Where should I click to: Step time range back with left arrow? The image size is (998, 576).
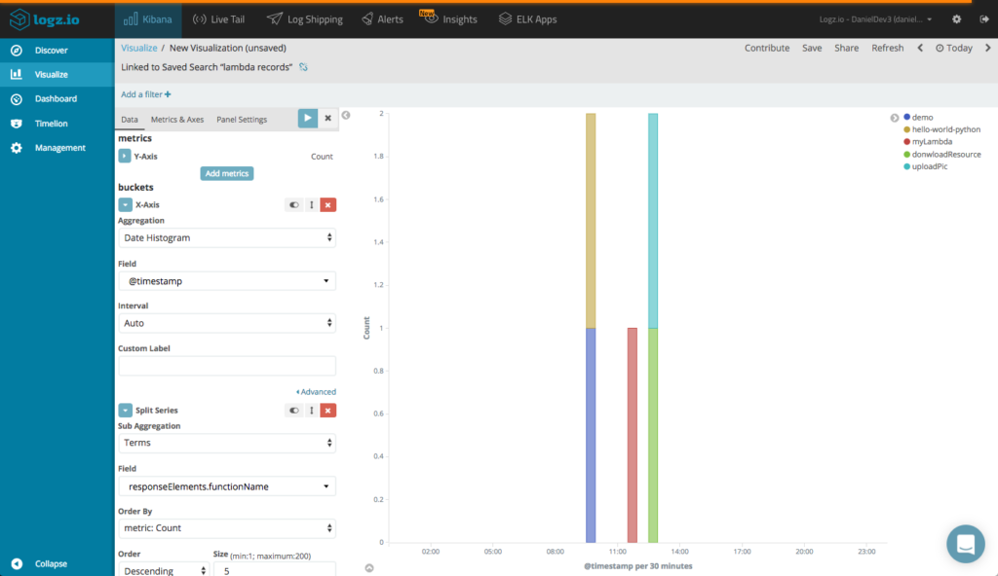(x=920, y=48)
